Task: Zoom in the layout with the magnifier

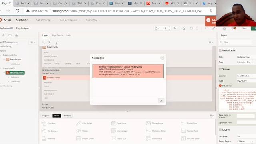Action: 49,42
